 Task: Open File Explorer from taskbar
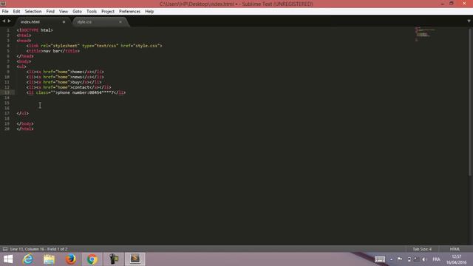pos(49,259)
